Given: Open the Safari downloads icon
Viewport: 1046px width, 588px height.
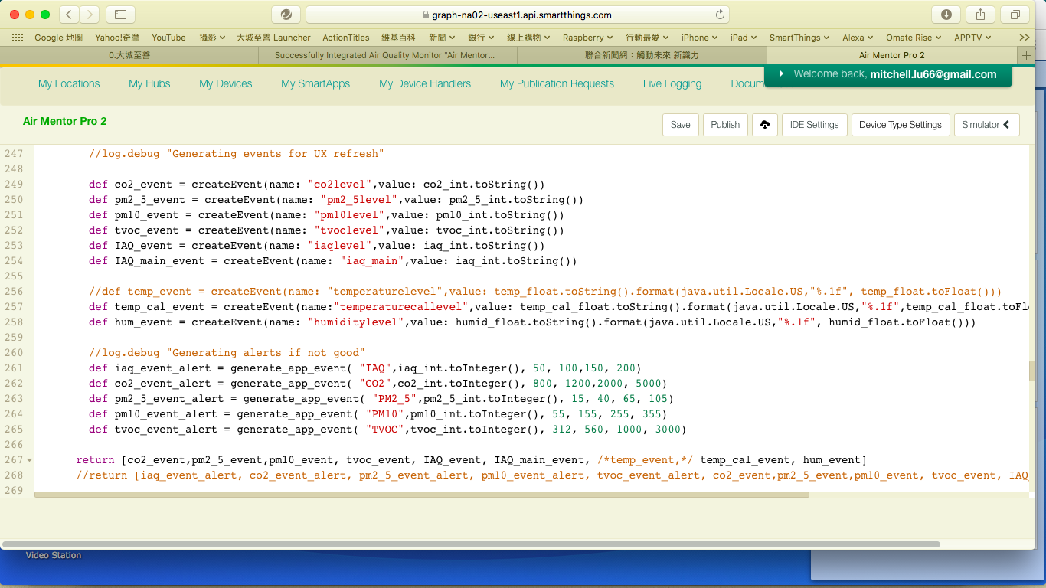Looking at the screenshot, I should (946, 15).
